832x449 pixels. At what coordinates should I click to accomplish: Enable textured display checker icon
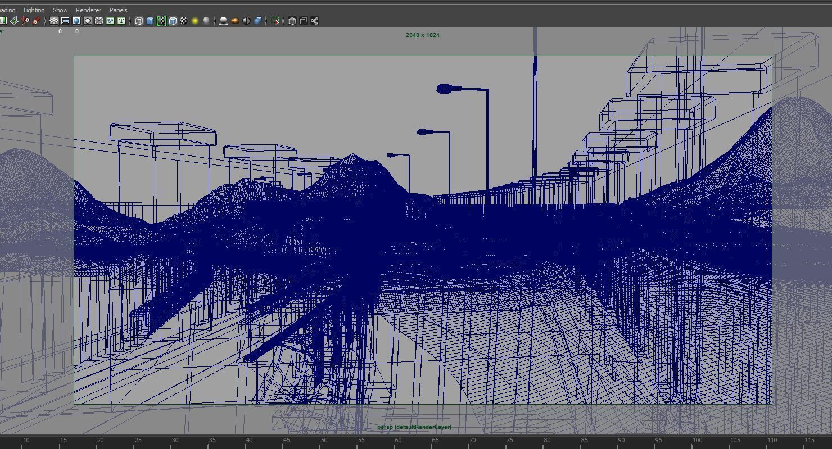[184, 21]
